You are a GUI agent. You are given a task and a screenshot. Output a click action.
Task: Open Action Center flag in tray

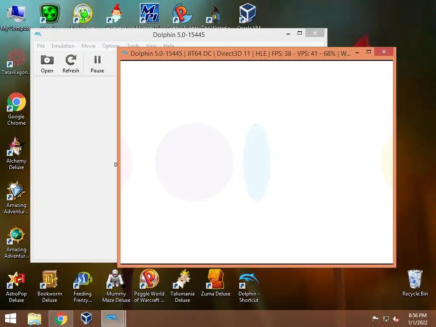[375, 318]
